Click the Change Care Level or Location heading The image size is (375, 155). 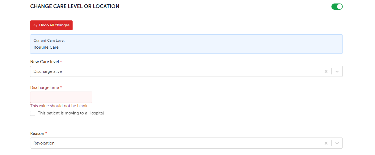(75, 6)
